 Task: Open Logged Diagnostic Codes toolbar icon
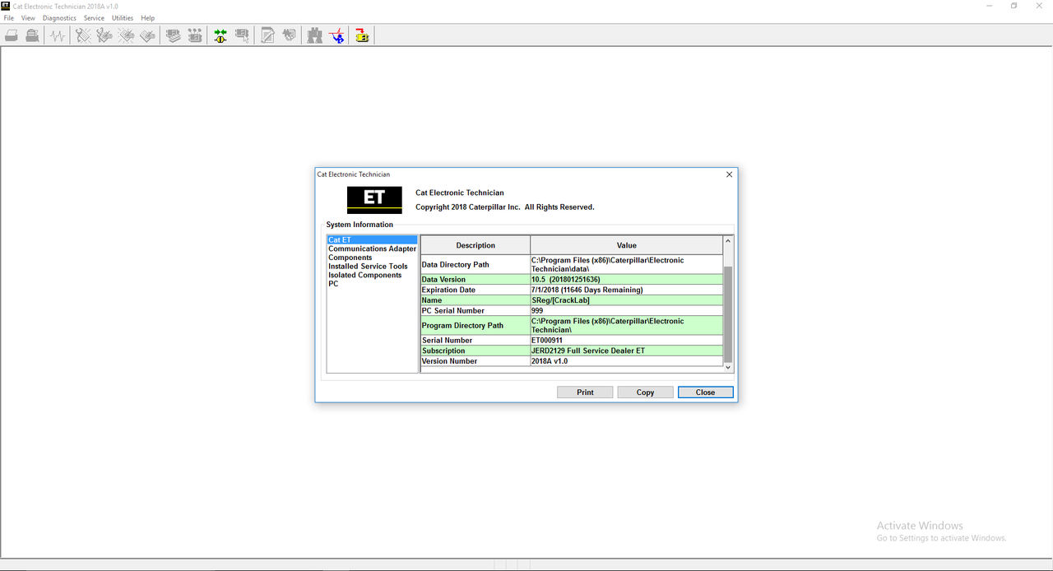click(104, 35)
